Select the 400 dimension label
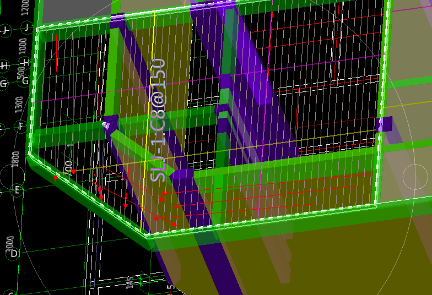 pyautogui.click(x=68, y=167)
